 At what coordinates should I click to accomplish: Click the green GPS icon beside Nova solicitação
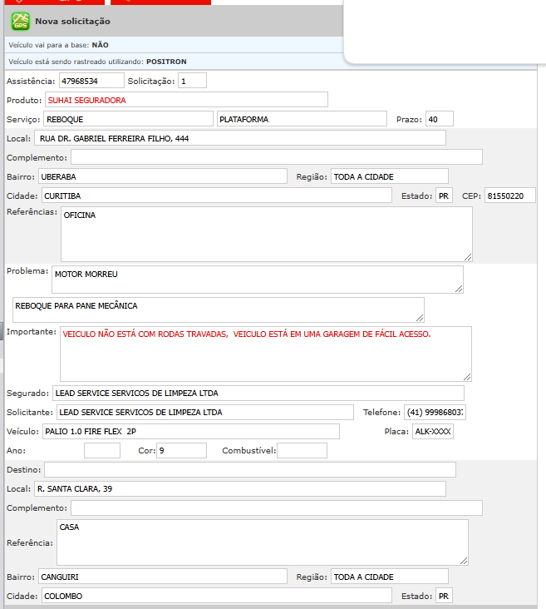coord(20,21)
